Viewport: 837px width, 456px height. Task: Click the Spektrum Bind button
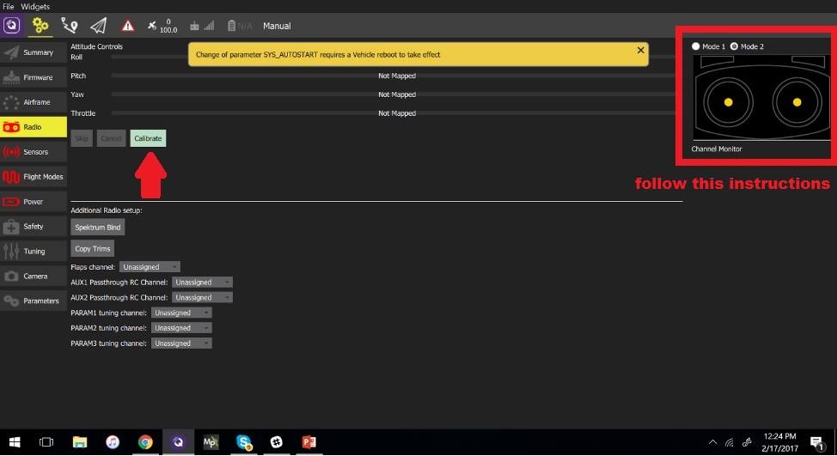tap(98, 228)
